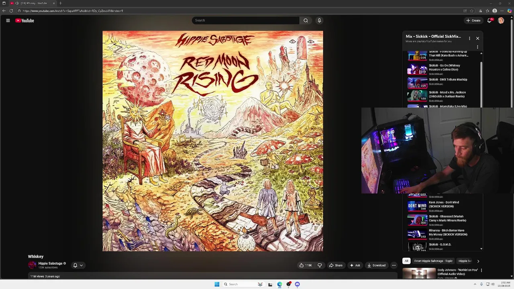The height and width of the screenshot is (289, 514).
Task: Click the browser address bar URL
Action: (x=73, y=11)
